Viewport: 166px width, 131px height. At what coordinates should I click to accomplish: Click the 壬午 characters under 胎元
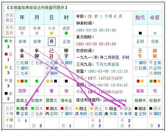tap(140, 53)
